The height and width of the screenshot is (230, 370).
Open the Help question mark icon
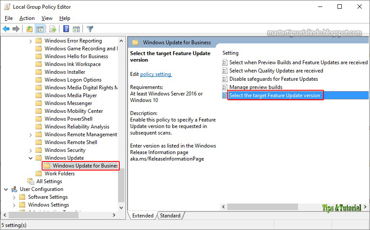click(x=66, y=29)
